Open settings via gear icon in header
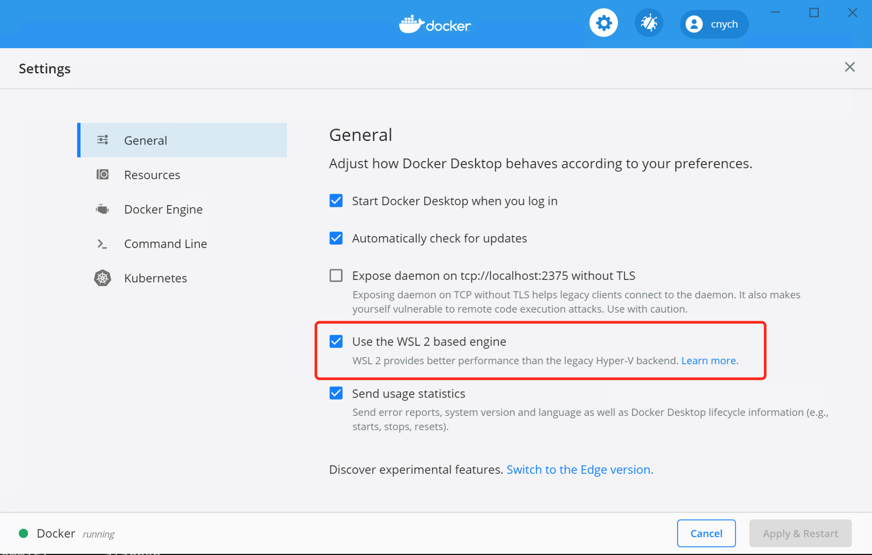Image resolution: width=872 pixels, height=555 pixels. [603, 23]
